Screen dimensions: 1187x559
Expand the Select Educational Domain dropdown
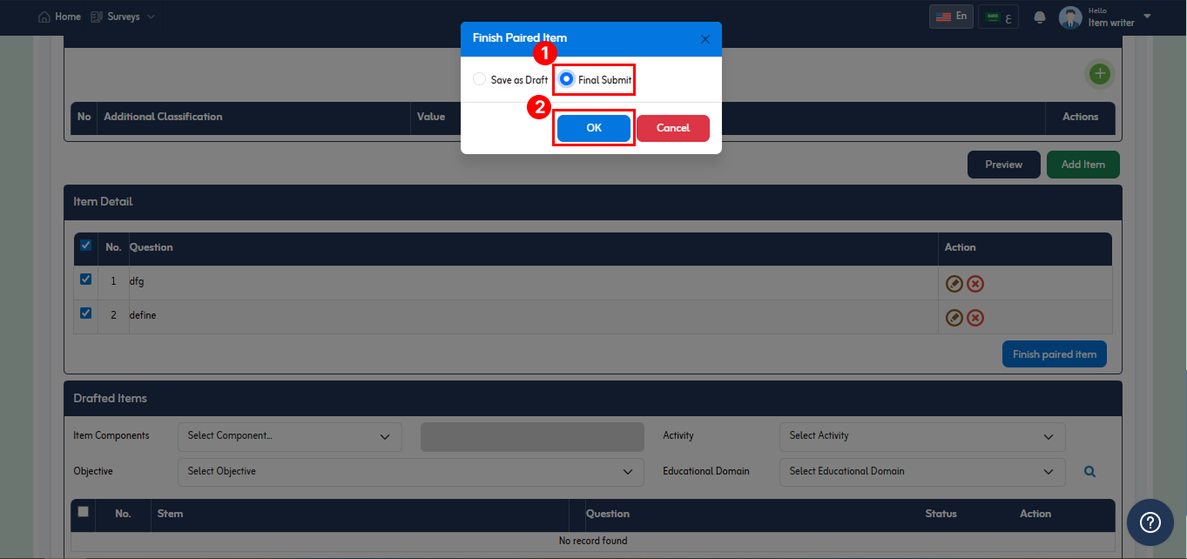click(x=922, y=472)
